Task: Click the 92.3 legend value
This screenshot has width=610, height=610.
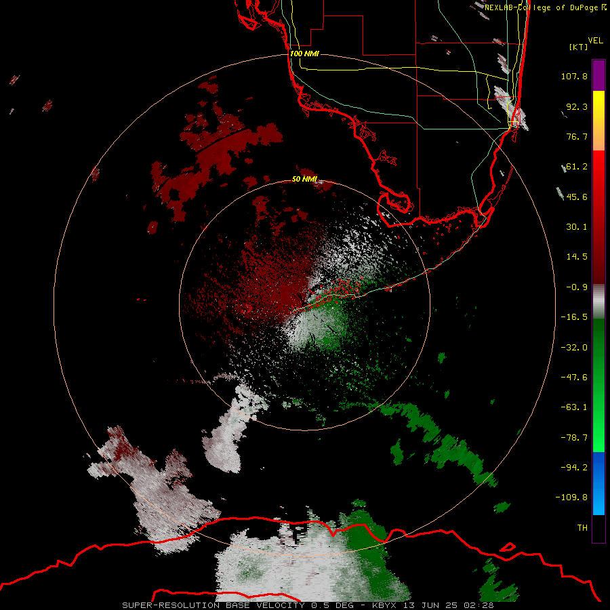Action: coord(577,106)
